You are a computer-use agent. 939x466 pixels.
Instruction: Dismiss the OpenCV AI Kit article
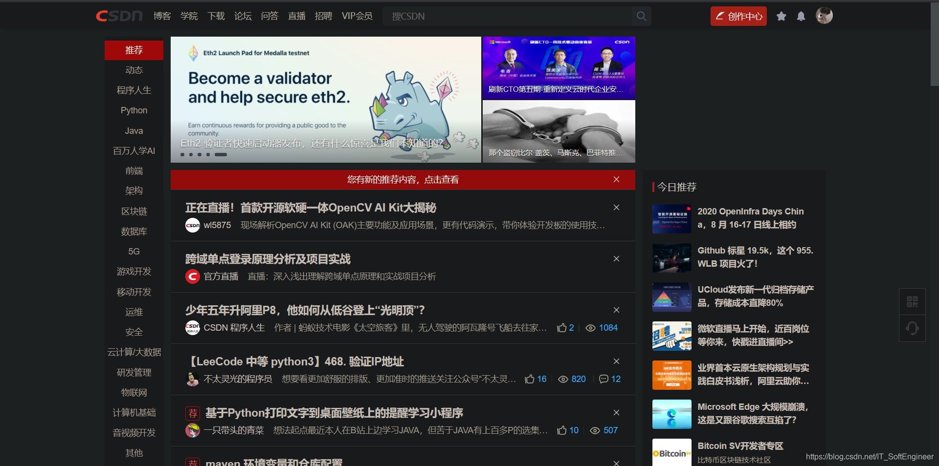coord(616,208)
